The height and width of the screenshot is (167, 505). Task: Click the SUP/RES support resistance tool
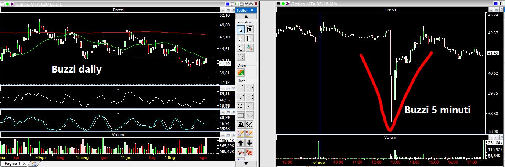(241, 106)
